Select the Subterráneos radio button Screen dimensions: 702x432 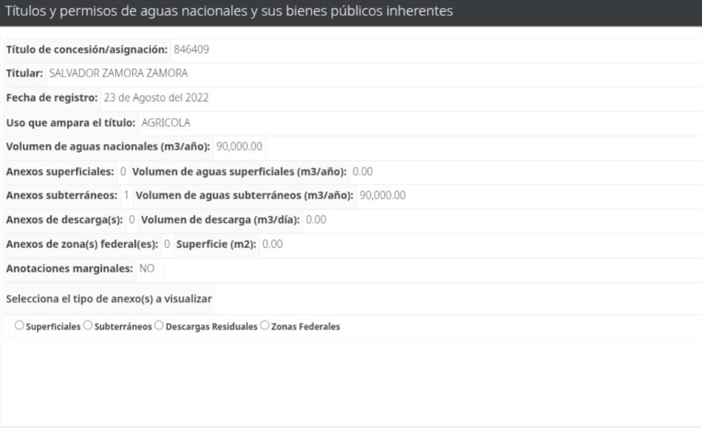click(88, 326)
